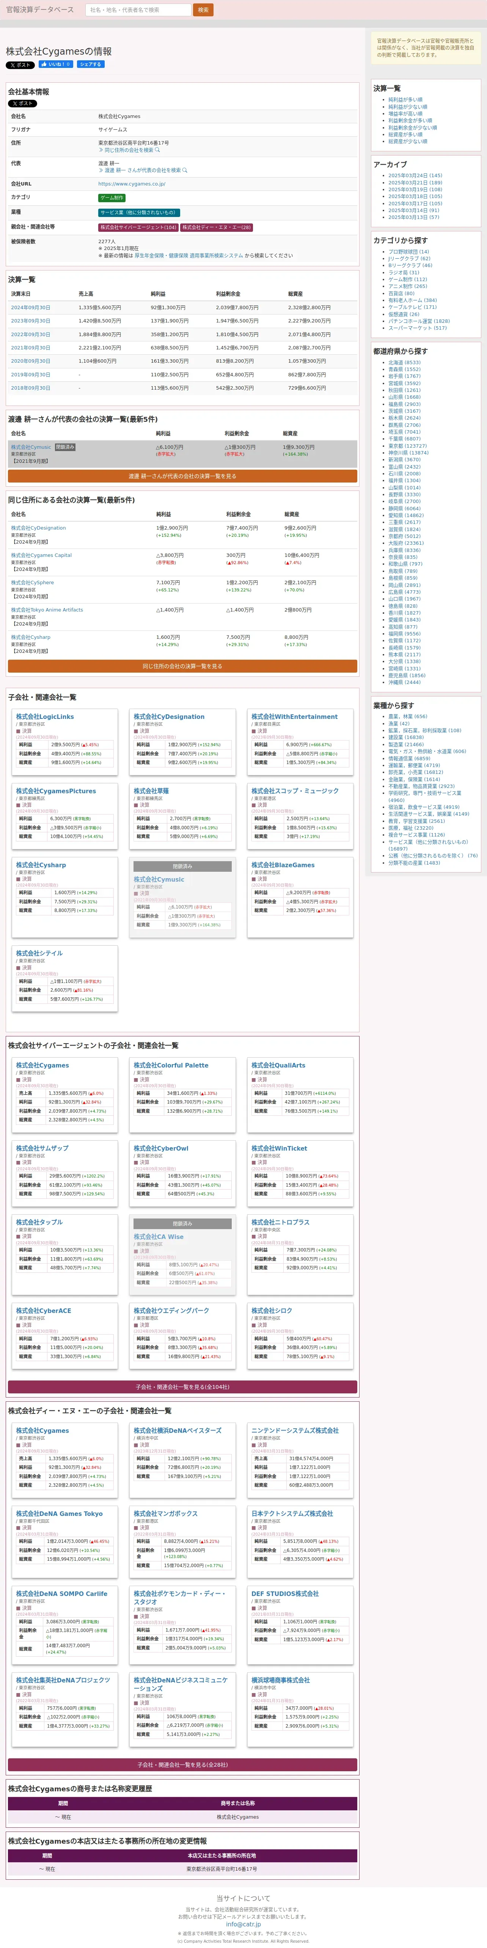The height and width of the screenshot is (1948, 487).
Task: Open the 株式会社ウエディングパーク card
Action: [172, 1311]
